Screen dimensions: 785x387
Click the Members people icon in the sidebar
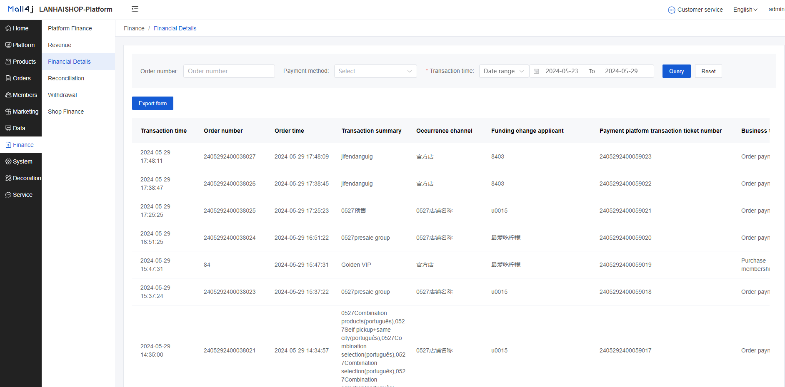pos(8,95)
